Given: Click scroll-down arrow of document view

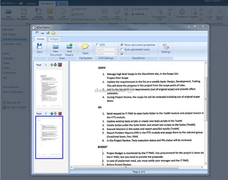Looking at the screenshot, I should click(x=206, y=164).
